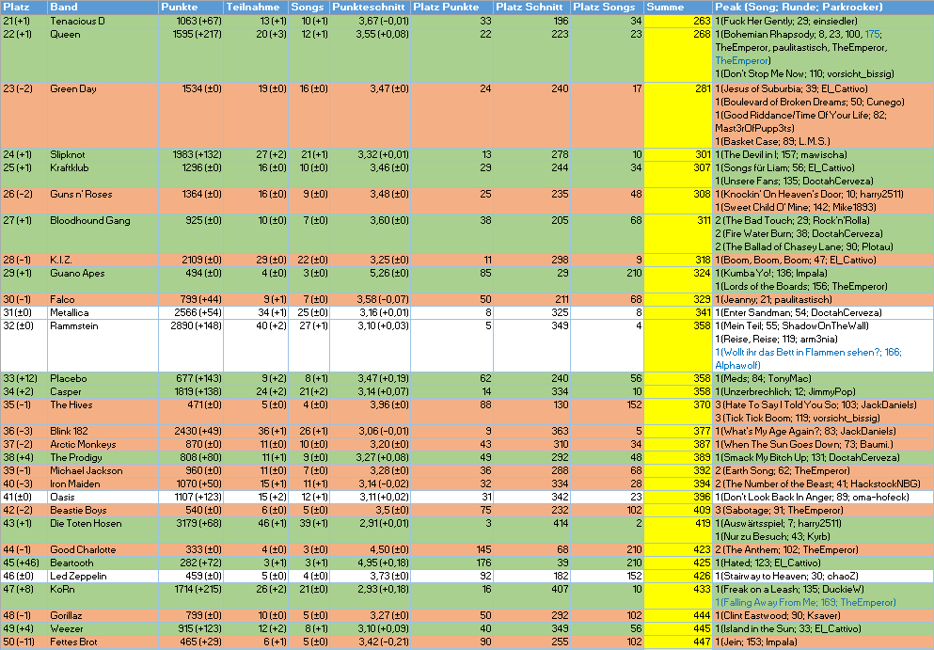The image size is (934, 650).
Task: Select the K.I.Z. band cell
Action: (x=103, y=260)
